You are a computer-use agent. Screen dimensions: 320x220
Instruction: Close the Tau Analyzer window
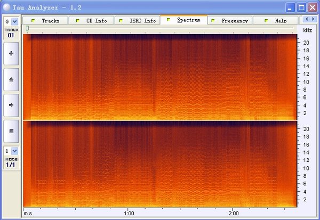313,8
